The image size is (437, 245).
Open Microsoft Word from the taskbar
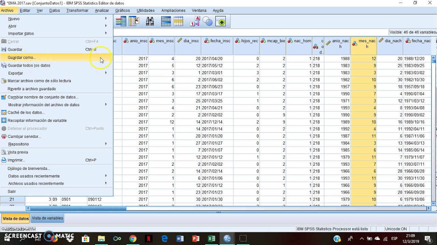(x=180, y=239)
